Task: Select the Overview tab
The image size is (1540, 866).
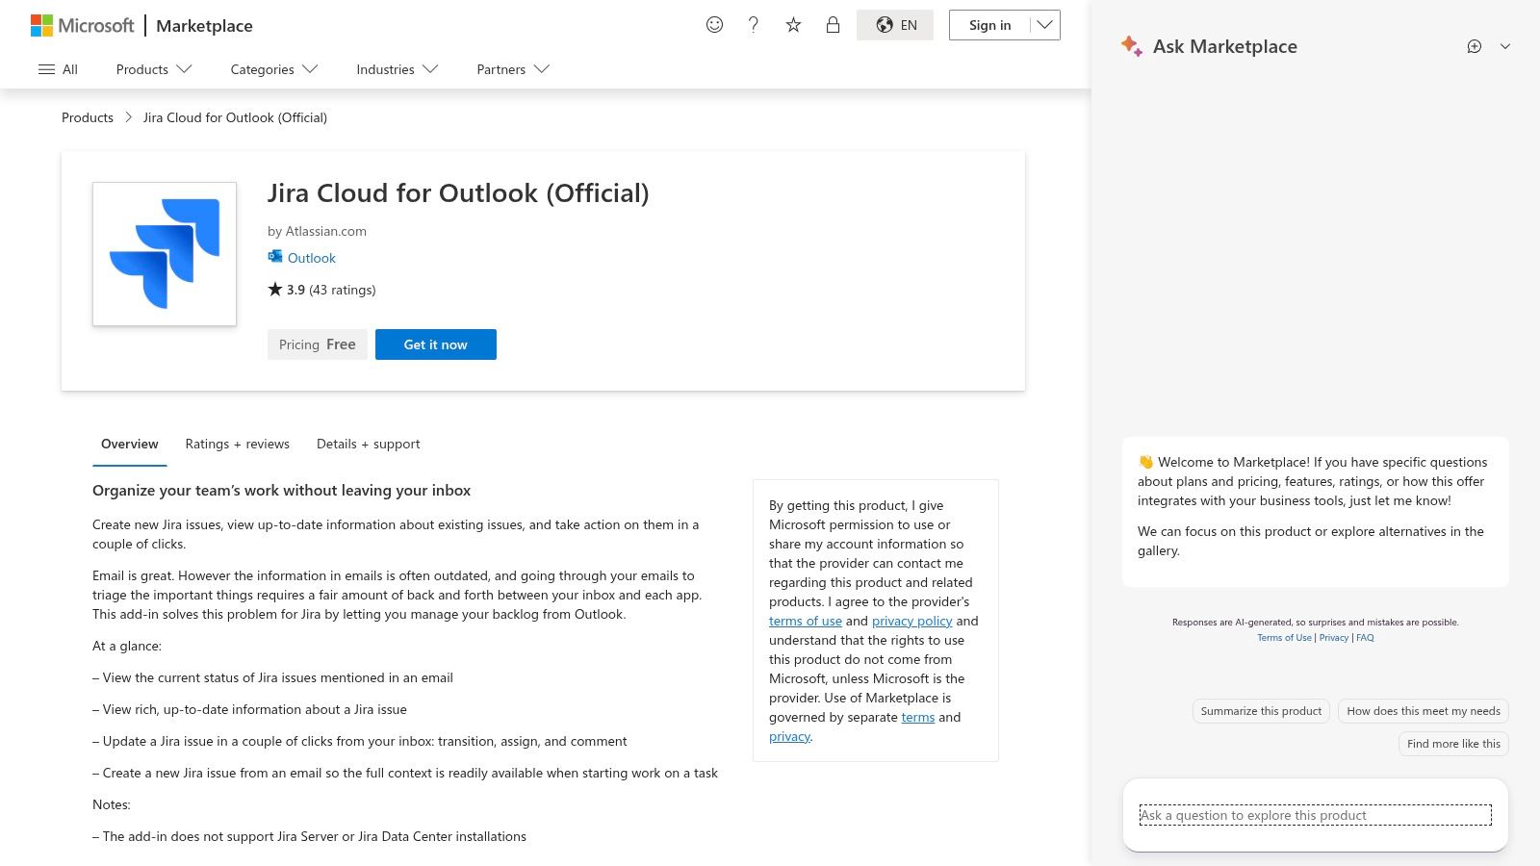Action: (130, 444)
